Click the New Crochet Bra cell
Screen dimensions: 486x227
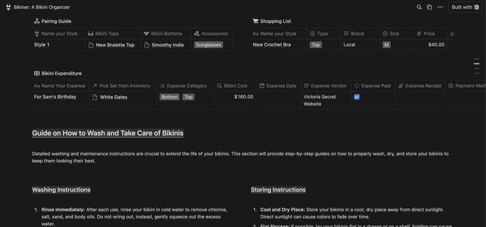tap(279, 45)
